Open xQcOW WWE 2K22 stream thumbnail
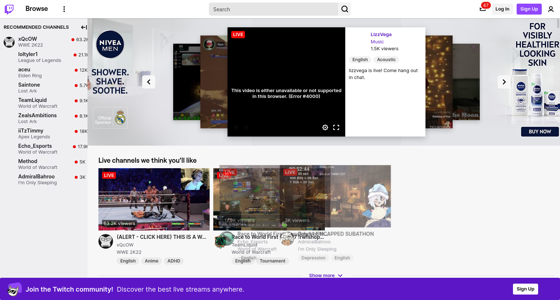 pos(154,199)
